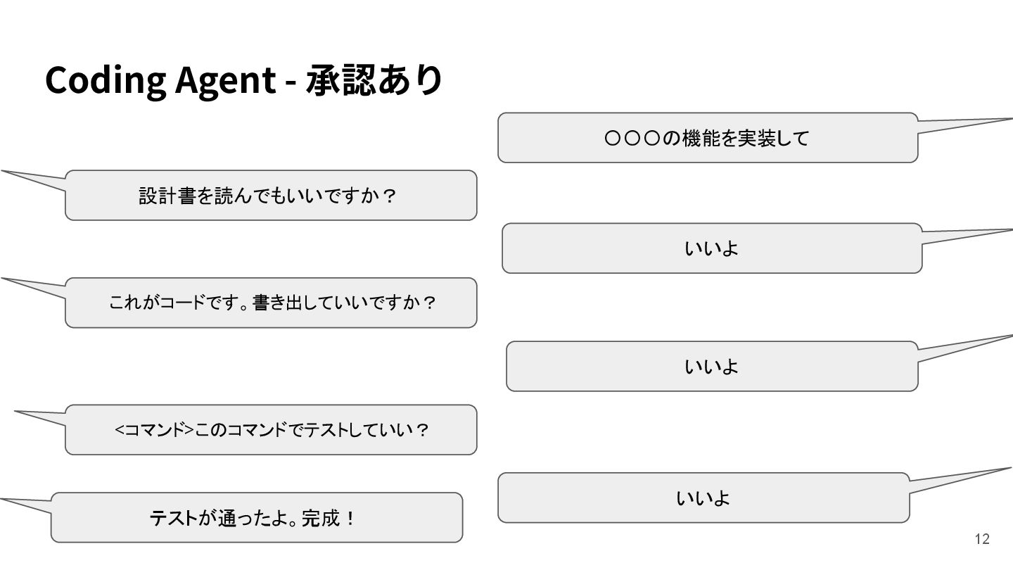Click the slide page number 12
This screenshot has width=1013, height=570.
982,539
